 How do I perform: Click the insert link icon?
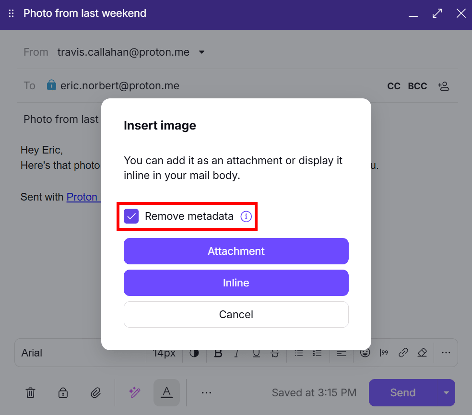[x=403, y=353]
